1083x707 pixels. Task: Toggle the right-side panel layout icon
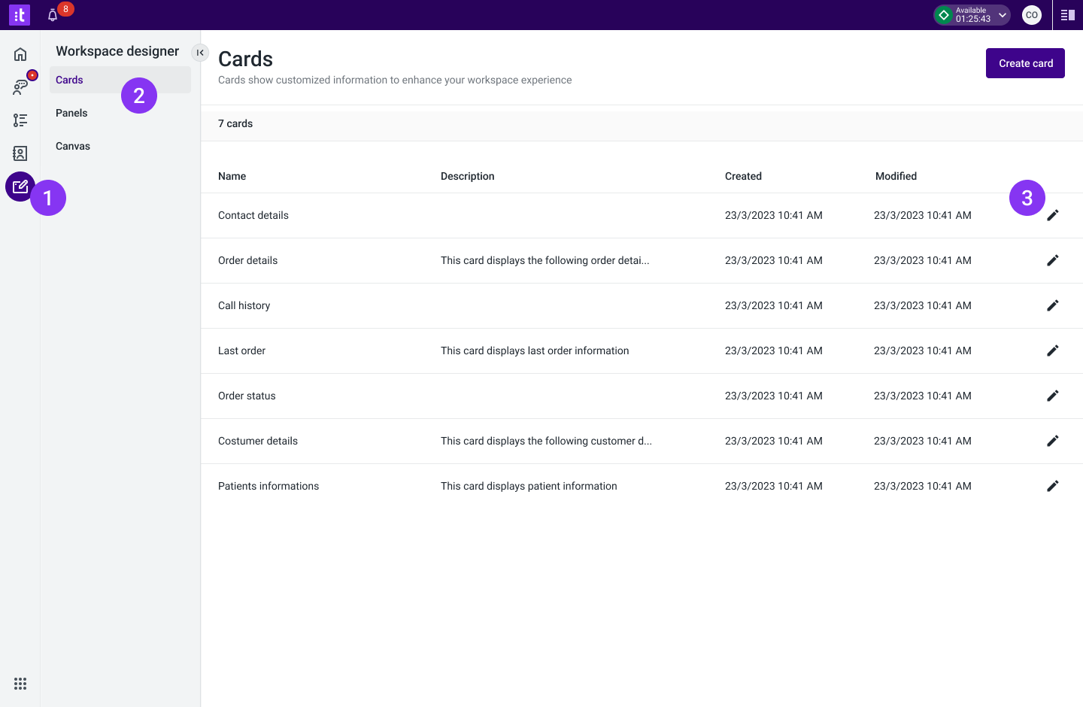click(1068, 15)
